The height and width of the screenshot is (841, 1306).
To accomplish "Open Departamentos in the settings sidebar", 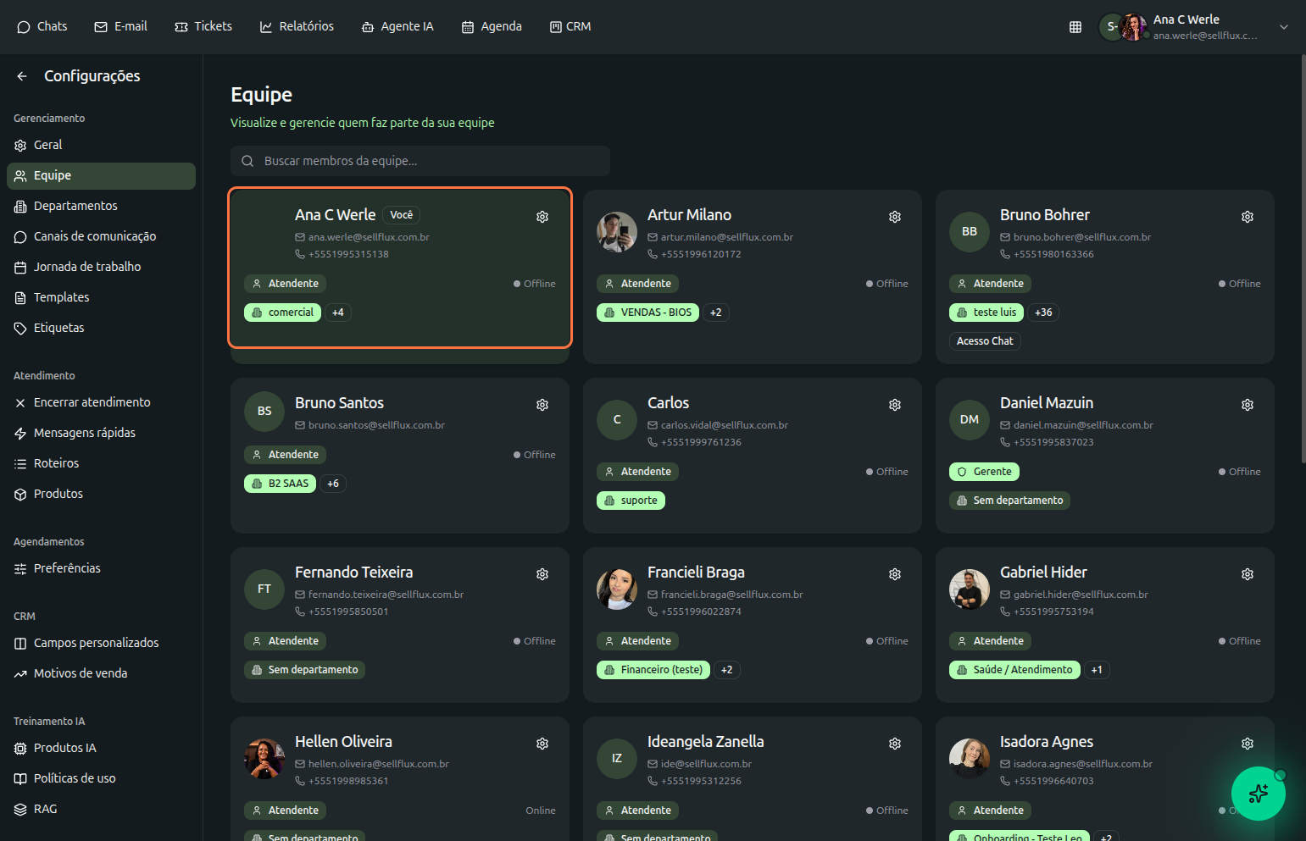I will [75, 206].
